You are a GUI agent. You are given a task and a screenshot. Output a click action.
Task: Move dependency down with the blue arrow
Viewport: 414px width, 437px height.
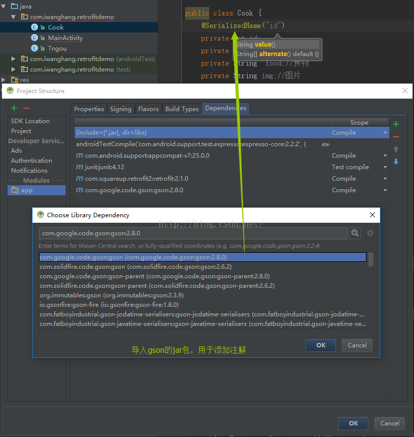click(x=396, y=162)
